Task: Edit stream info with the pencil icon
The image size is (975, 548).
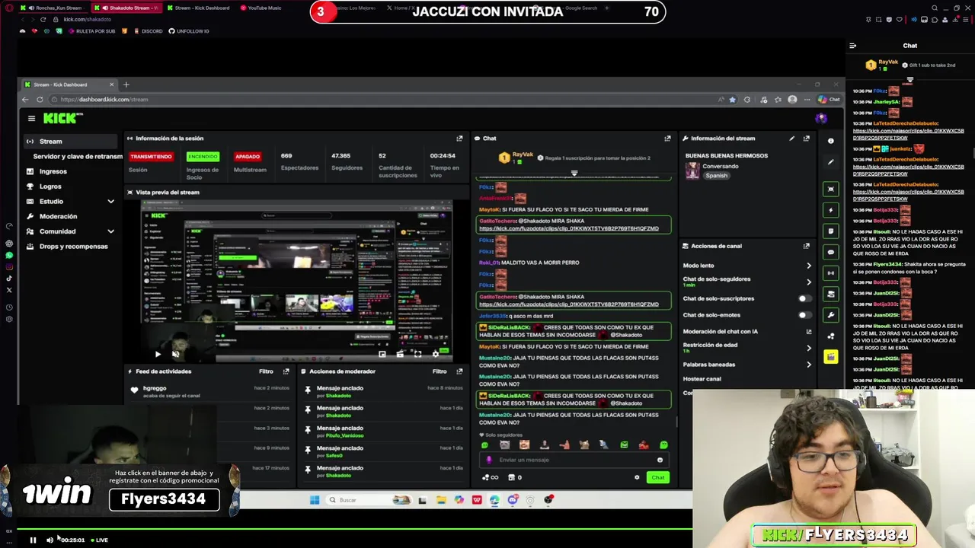Action: (791, 139)
